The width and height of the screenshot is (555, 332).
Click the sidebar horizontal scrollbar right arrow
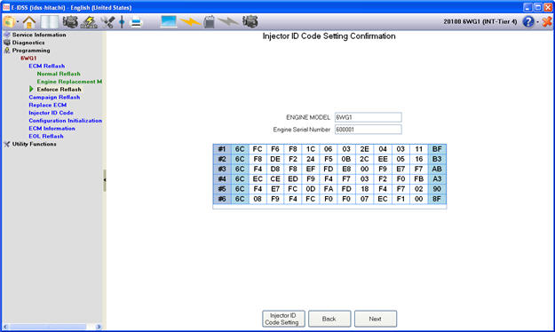click(99, 327)
